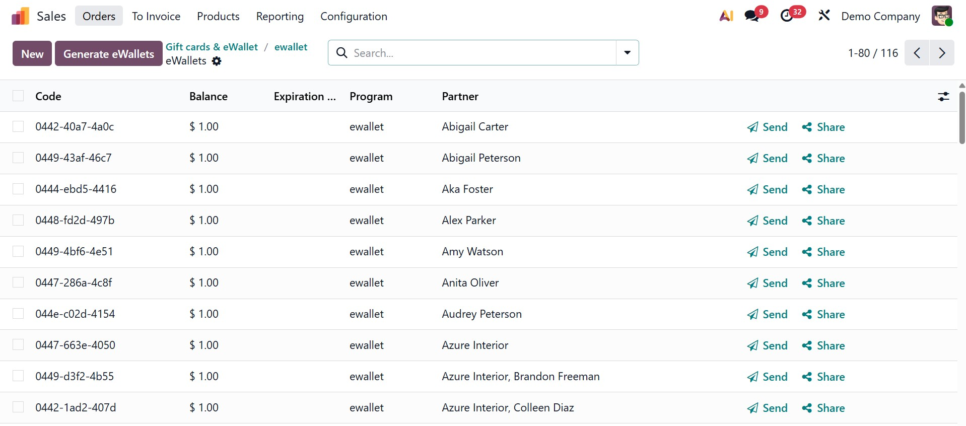Open the Reporting menu
This screenshot has width=966, height=426.
pyautogui.click(x=280, y=16)
